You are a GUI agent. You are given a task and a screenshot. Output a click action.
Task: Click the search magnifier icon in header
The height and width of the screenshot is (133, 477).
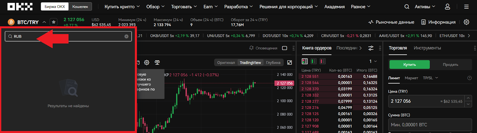(407, 7)
